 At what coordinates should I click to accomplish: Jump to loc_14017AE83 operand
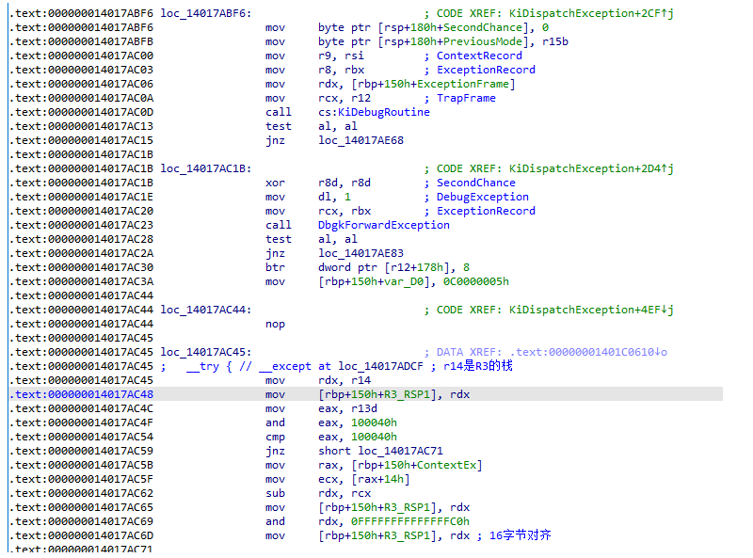click(360, 253)
